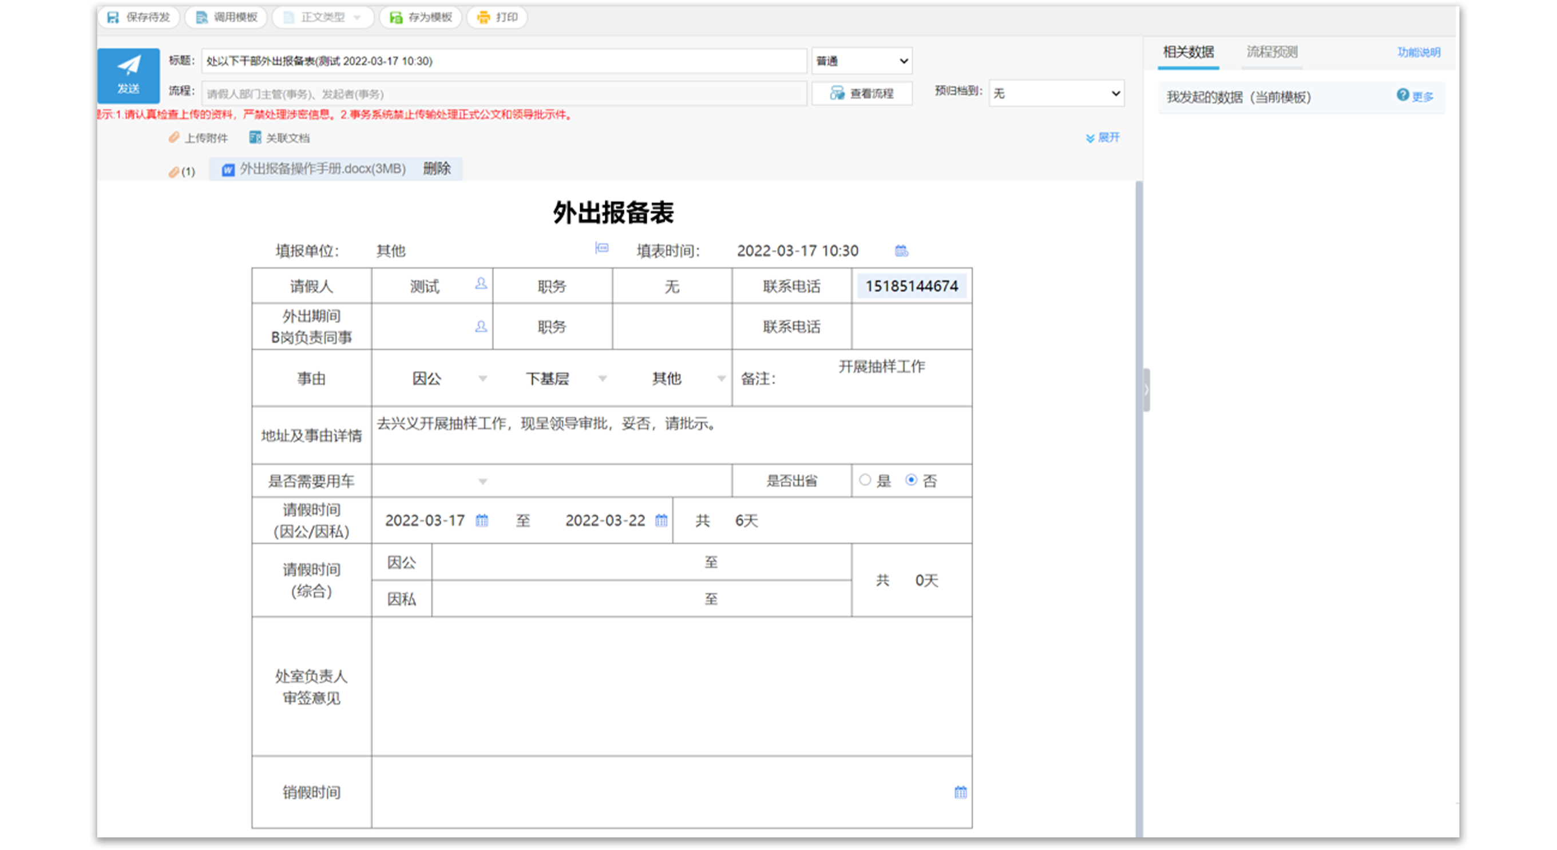The height and width of the screenshot is (850, 1557).
Task: Click the form vertical scrollbar
Action: click(x=1139, y=509)
